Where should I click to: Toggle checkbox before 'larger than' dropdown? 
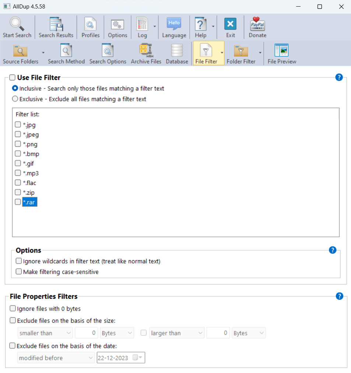(x=144, y=332)
